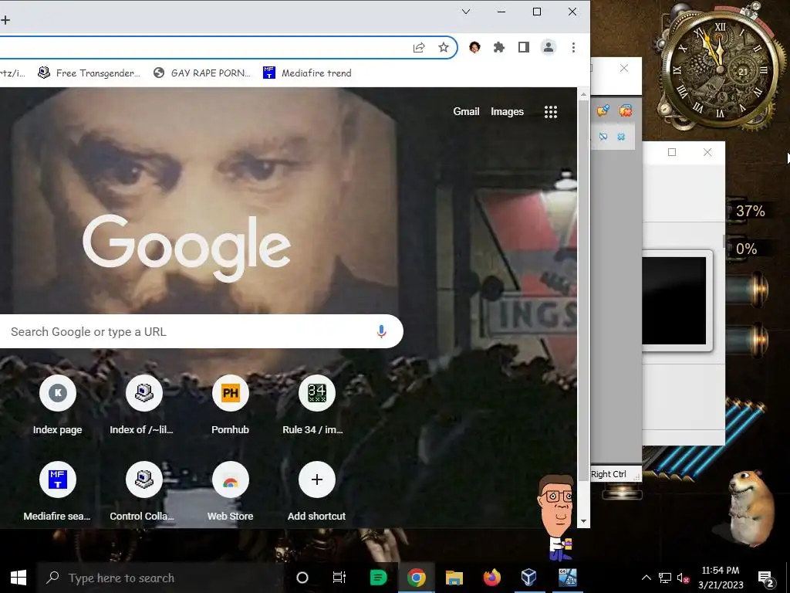Open the Index page shortcut tile

pyautogui.click(x=57, y=405)
